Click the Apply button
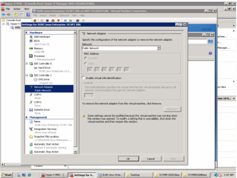Screen dimensions: 237x178 click(174, 159)
